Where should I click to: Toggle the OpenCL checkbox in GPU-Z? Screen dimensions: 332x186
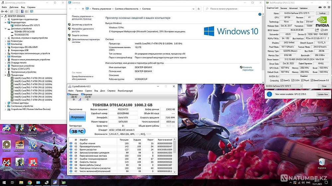pyautogui.click(x=282, y=80)
